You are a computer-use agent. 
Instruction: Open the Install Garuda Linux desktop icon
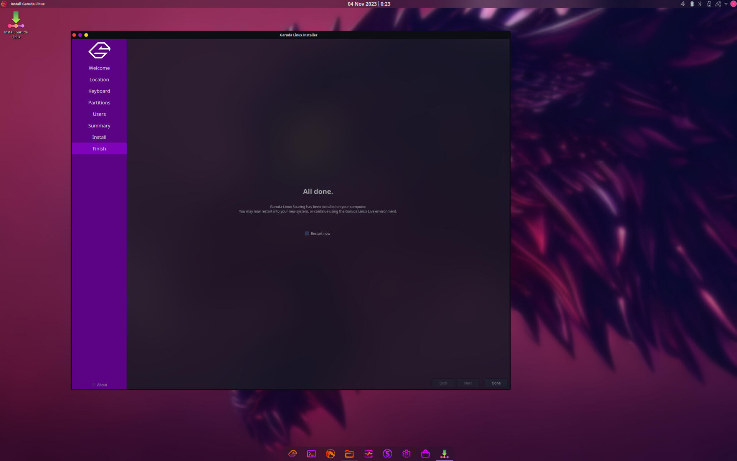(16, 25)
